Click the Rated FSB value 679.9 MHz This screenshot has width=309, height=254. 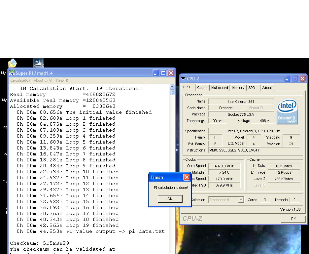pos(224,185)
